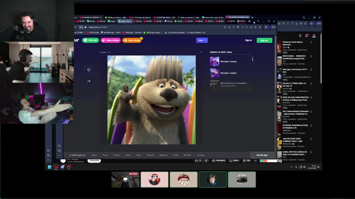Open the YouTube account avatar
355x199 pixels.
pyautogui.click(x=314, y=36)
